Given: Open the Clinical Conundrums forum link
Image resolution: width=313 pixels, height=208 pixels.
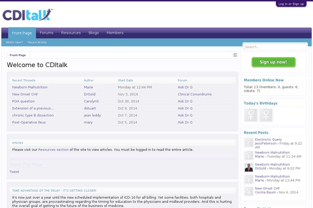Looking at the screenshot, I should (x=195, y=94).
